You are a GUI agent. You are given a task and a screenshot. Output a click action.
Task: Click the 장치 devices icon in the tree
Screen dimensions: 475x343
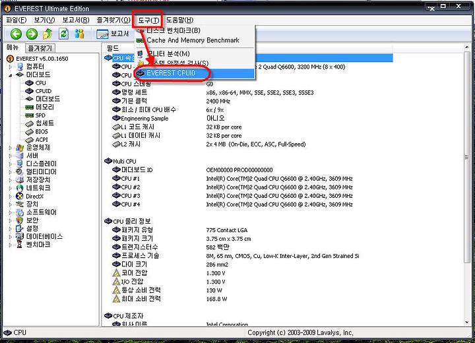pos(20,204)
